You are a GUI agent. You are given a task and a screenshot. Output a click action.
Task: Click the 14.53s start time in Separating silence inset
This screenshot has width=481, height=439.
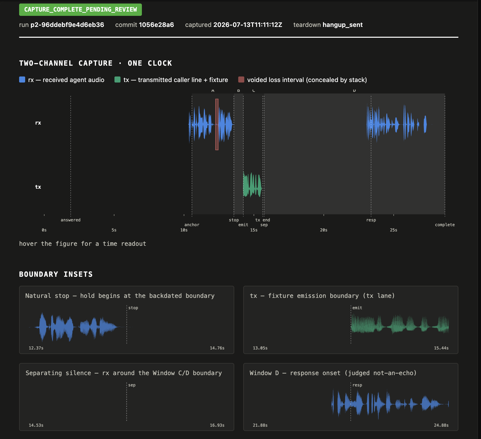36,425
